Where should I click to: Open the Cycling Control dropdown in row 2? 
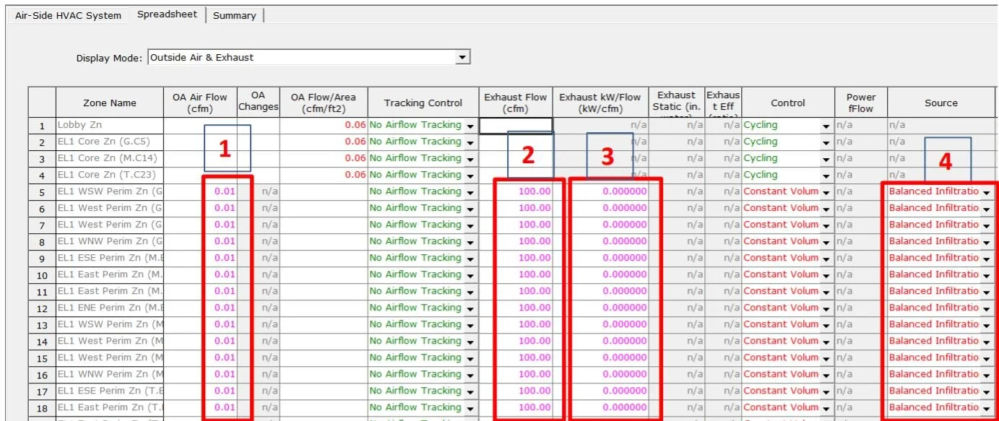coord(826,142)
